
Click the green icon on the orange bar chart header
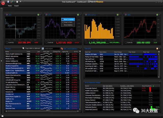click(x=118, y=15)
